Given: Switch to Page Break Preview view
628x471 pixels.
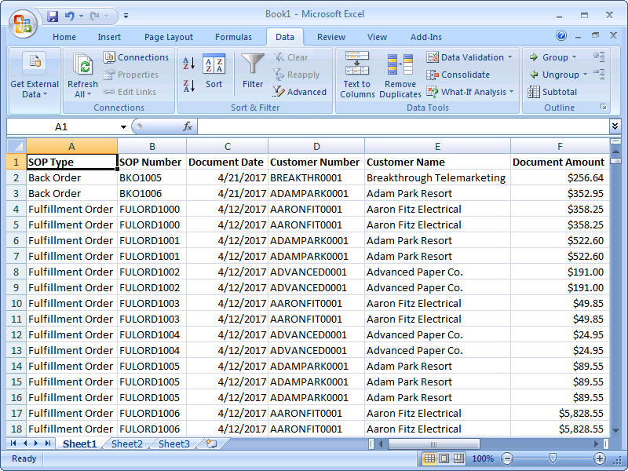Looking at the screenshot, I should coord(458,458).
